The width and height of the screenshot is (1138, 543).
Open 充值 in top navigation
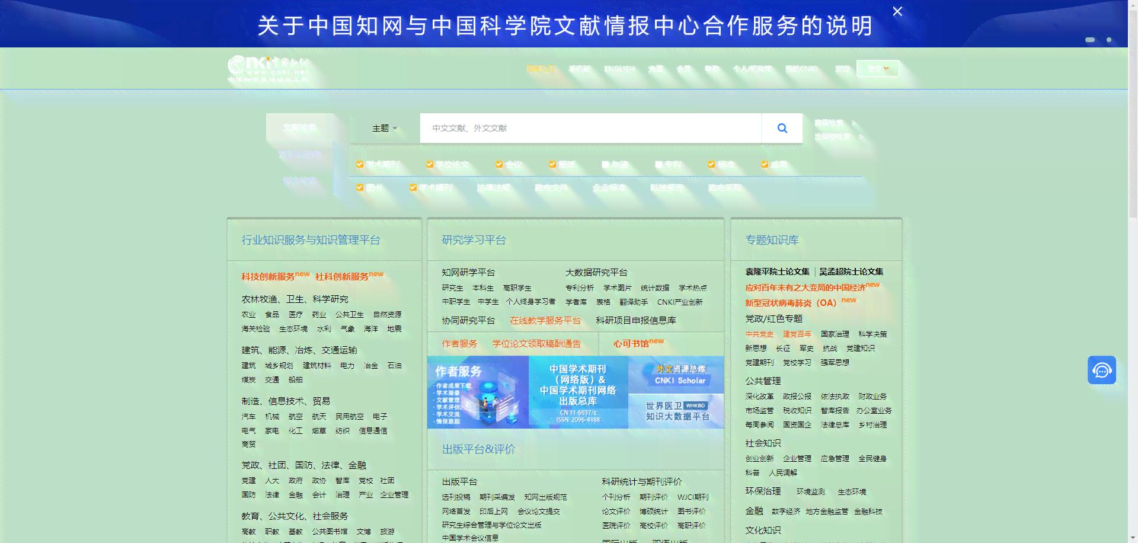[x=656, y=69]
